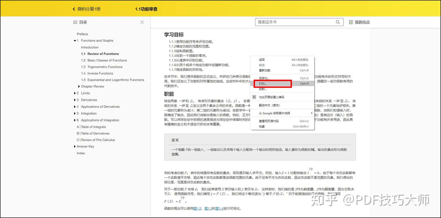Viewport: 441px width, 218px height.
Task: Open C | Review of Pre-Calculus
Action: coord(96,140)
